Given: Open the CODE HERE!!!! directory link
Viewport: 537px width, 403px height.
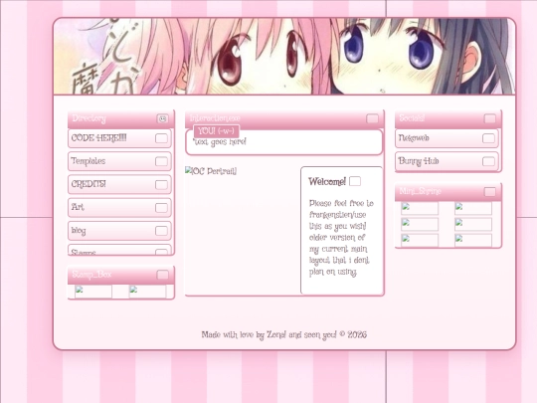Looking at the screenshot, I should (x=119, y=138).
